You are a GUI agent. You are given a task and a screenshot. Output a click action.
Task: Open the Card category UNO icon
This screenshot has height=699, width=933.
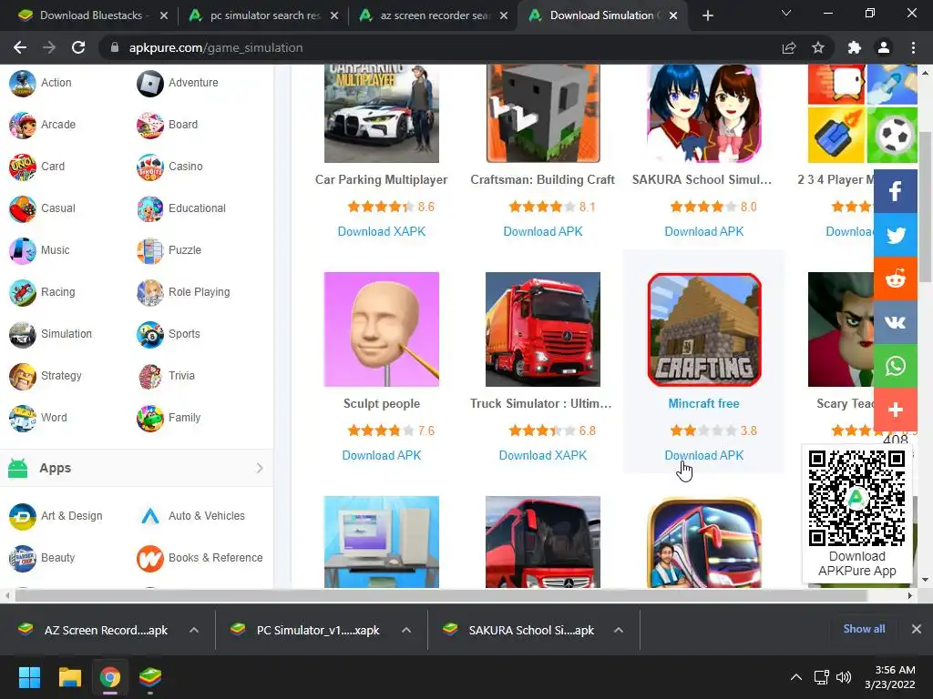[x=23, y=167]
